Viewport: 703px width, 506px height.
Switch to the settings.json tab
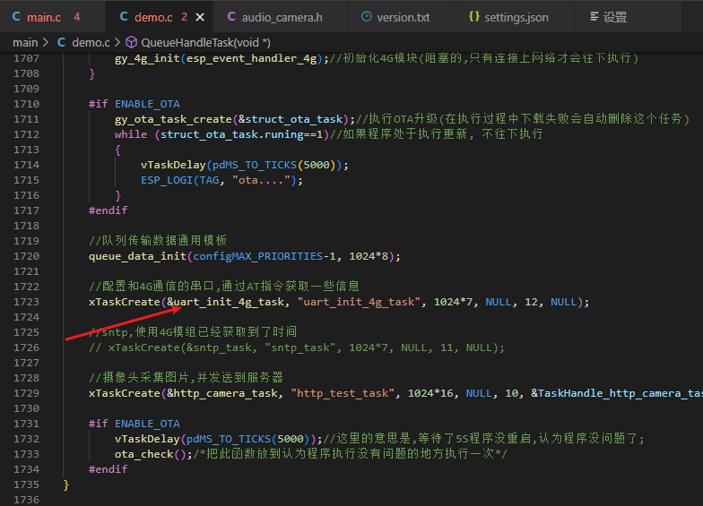(x=516, y=17)
